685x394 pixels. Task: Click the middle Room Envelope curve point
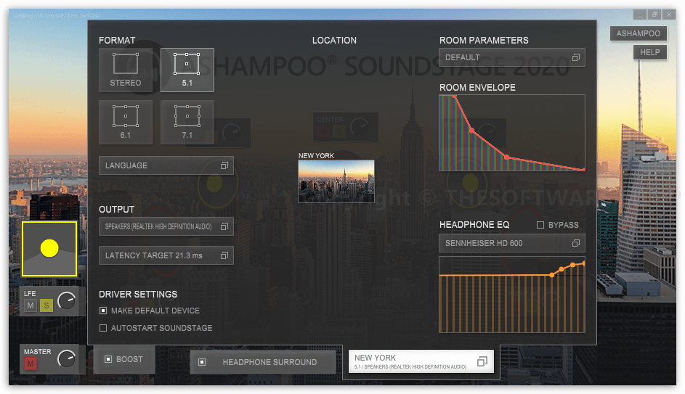[472, 131]
